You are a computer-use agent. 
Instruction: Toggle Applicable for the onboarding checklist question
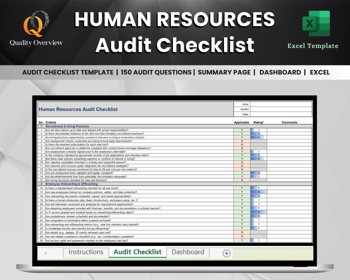coord(242,188)
